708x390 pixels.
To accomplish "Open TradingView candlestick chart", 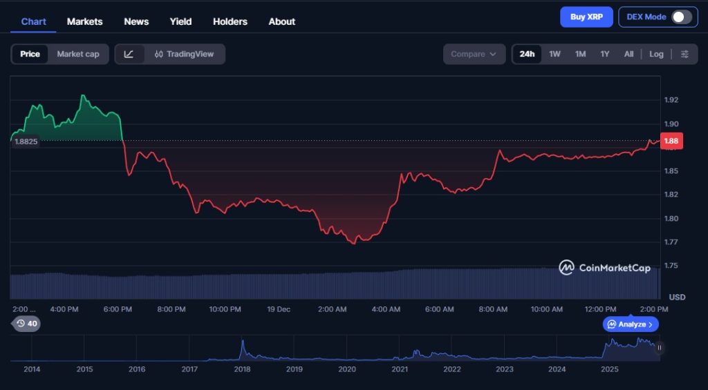I will click(185, 54).
